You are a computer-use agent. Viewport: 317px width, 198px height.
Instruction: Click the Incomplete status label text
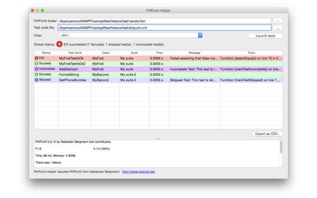[x=47, y=69]
